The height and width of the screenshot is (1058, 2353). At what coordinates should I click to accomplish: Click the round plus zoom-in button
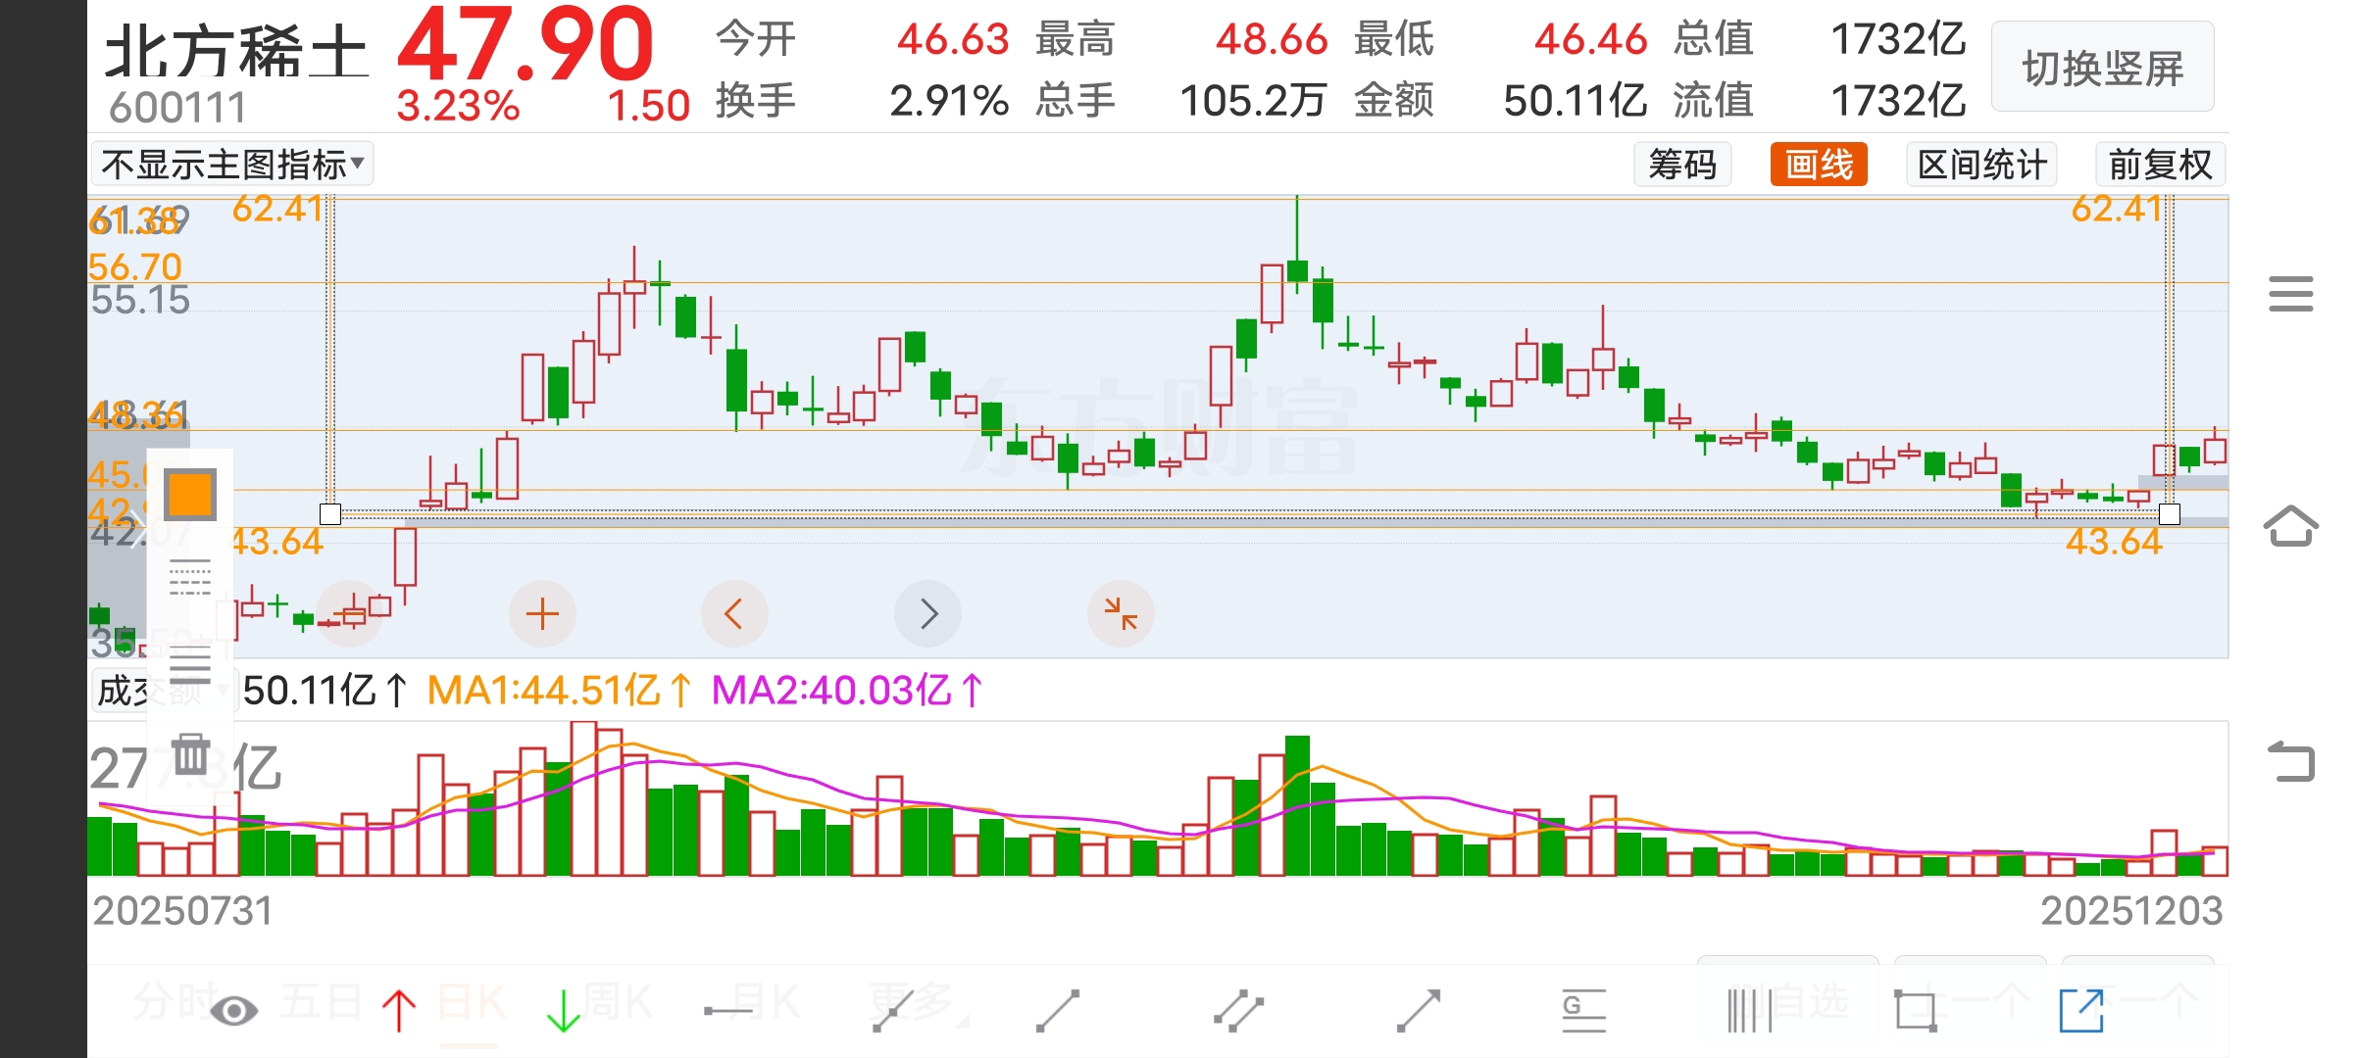coord(542,614)
